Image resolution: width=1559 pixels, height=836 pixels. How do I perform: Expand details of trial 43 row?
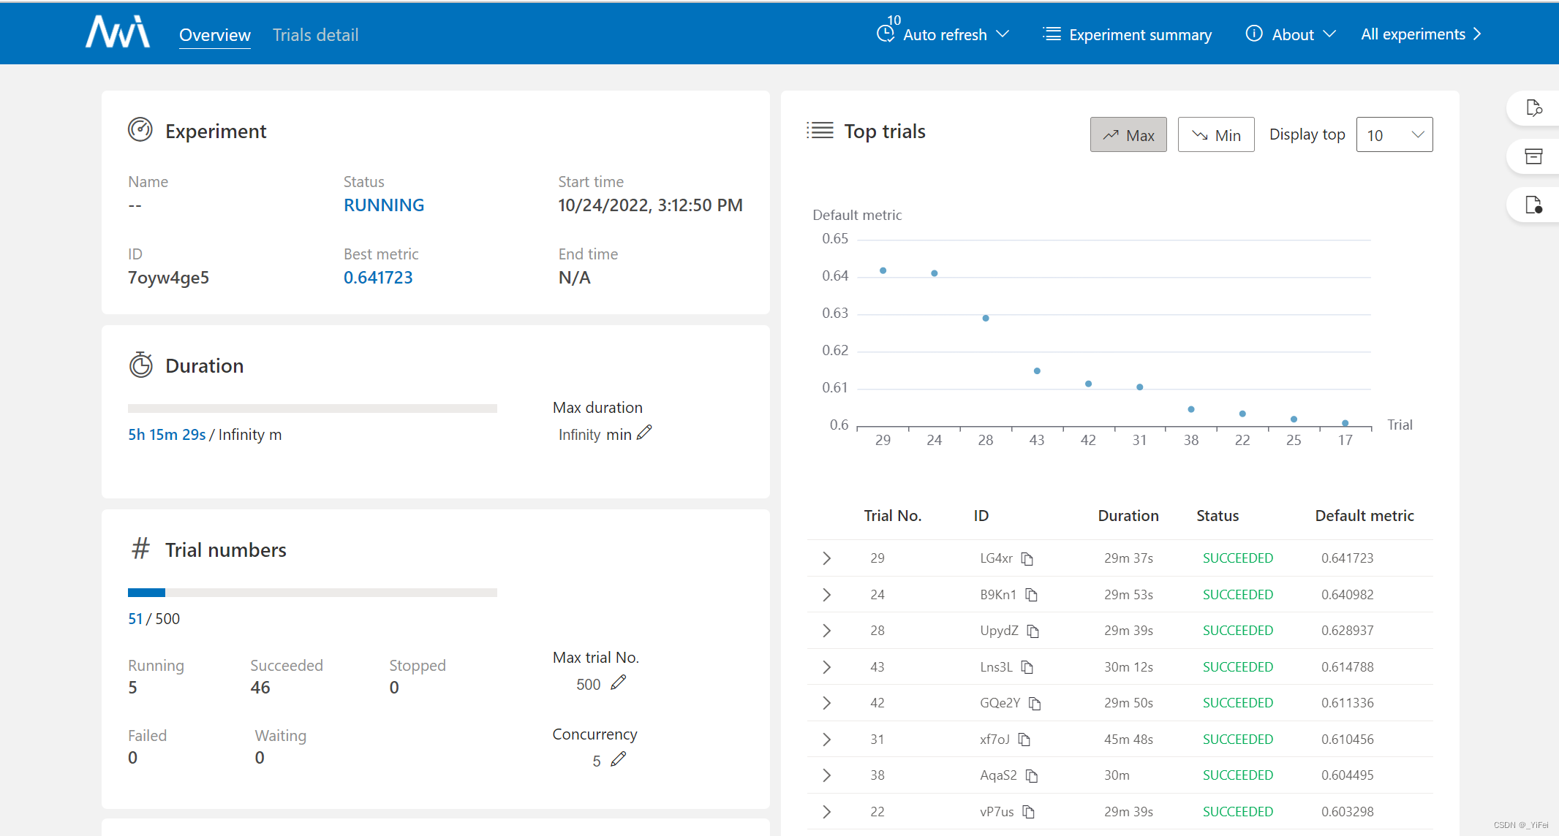(827, 667)
